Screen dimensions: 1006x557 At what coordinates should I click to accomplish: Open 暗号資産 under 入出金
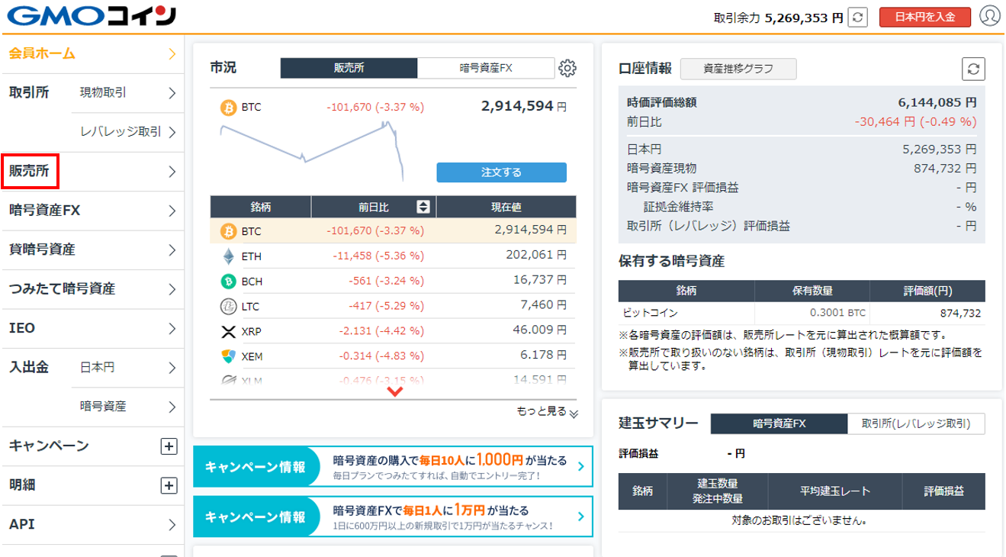[128, 407]
